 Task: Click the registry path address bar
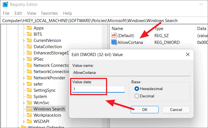coord(104,21)
